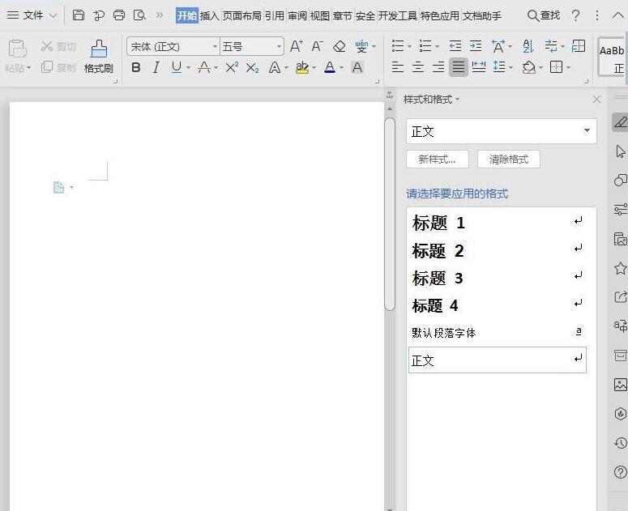Click the text effects outlined A icon
The image size is (628, 511).
(x=275, y=67)
